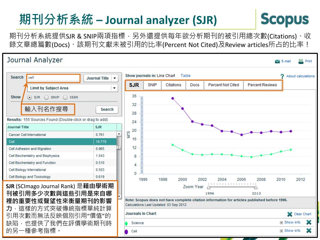This screenshot has height=240, width=320.
Task: Click the left Zoom Year slider handle
Action: (208, 187)
